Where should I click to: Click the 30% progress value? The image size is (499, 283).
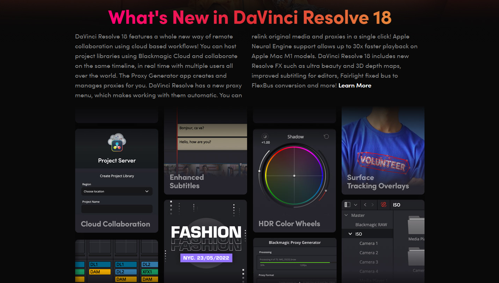click(262, 265)
